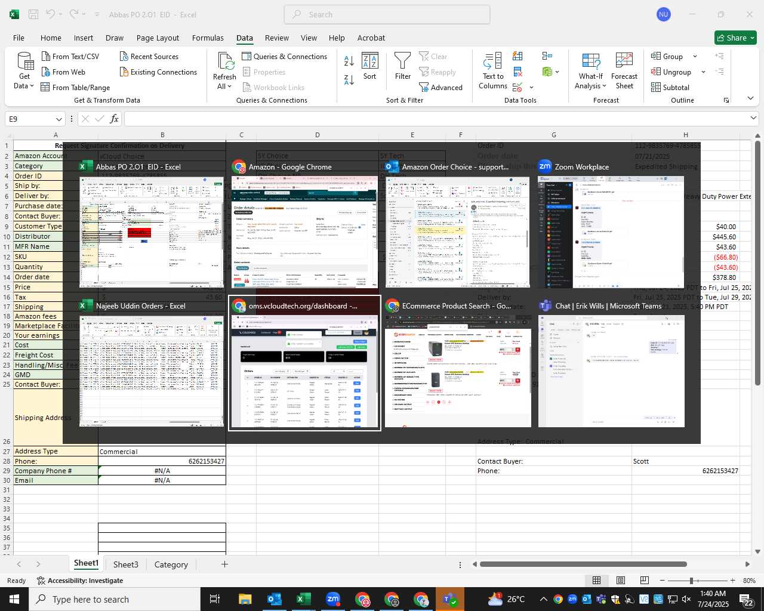Viewport: 764px width, 611px height.
Task: Create a Forecast Sheet
Action: point(624,71)
